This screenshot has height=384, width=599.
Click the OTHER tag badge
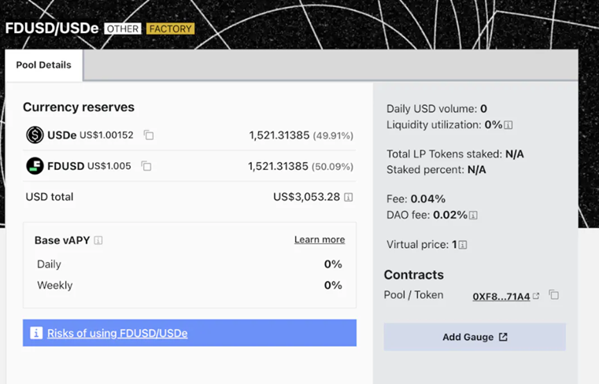click(123, 28)
